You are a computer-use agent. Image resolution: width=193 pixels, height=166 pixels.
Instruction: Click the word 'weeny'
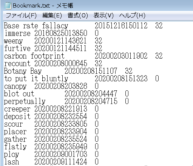click(13, 41)
